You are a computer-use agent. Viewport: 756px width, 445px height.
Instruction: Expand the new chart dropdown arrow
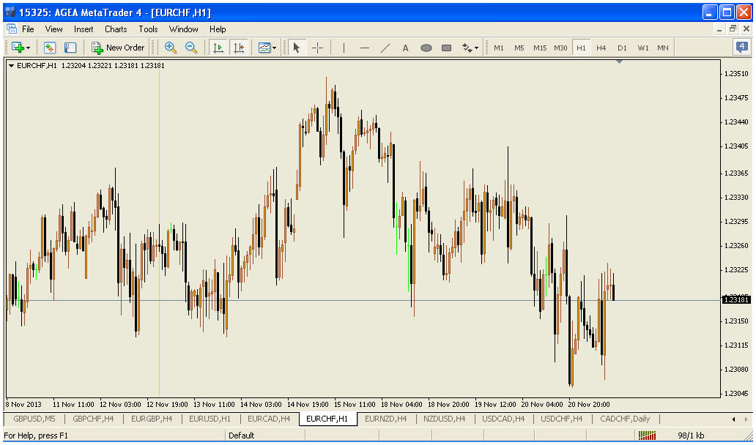[x=29, y=48]
